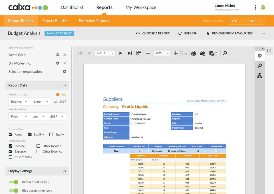The width and height of the screenshot is (274, 194).
Task: Switch to Published Reports tab
Action: click(94, 21)
